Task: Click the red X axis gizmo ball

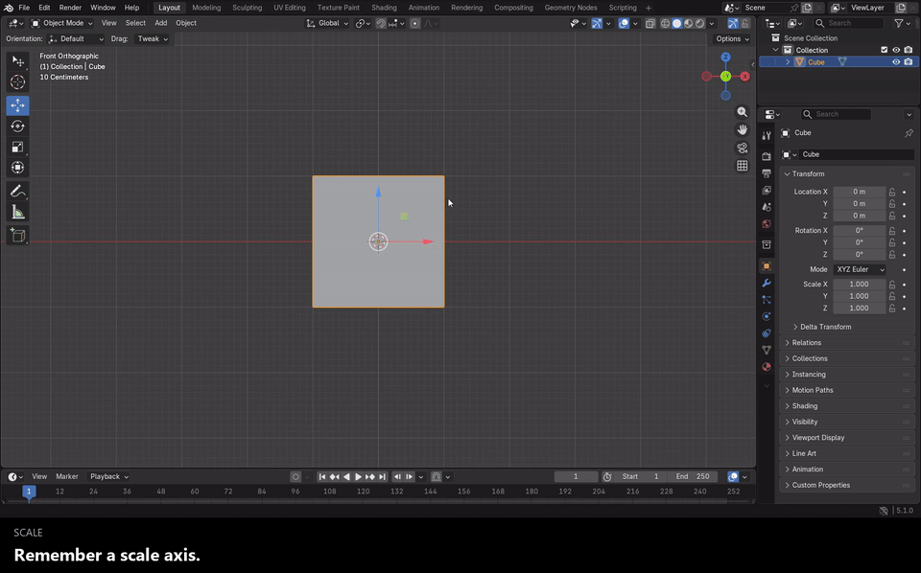Action: 744,77
